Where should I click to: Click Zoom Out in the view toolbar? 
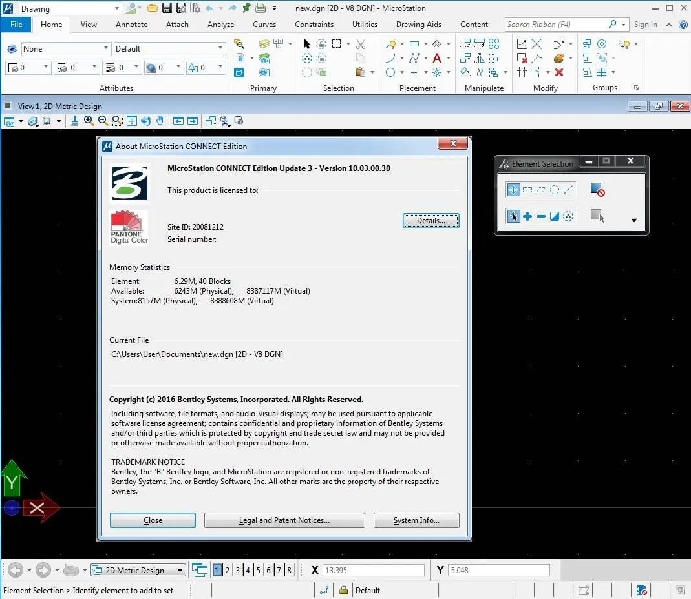click(103, 121)
